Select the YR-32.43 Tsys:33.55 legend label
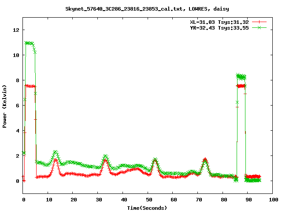This screenshot has width=282, height=212. tap(219, 28)
